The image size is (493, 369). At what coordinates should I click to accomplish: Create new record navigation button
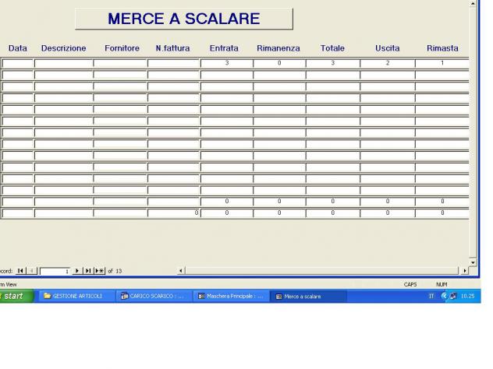(100, 270)
